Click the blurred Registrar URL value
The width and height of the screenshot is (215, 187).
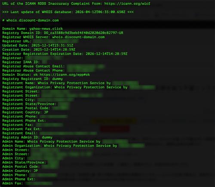click(x=55, y=41)
